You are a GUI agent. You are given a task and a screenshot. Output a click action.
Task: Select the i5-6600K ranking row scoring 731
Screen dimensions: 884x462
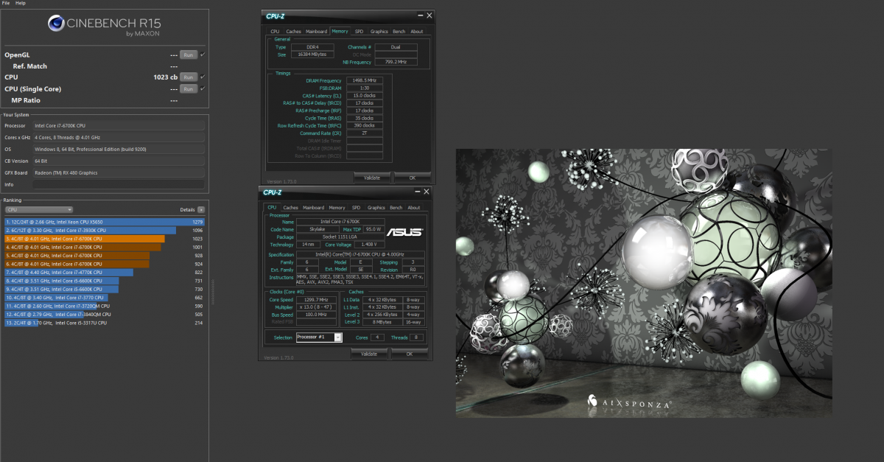[104, 281]
